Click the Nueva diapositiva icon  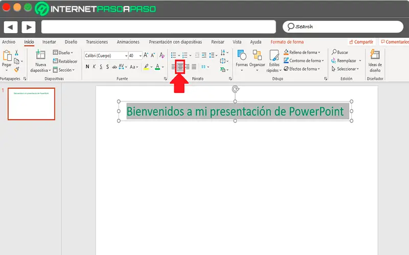(40, 55)
